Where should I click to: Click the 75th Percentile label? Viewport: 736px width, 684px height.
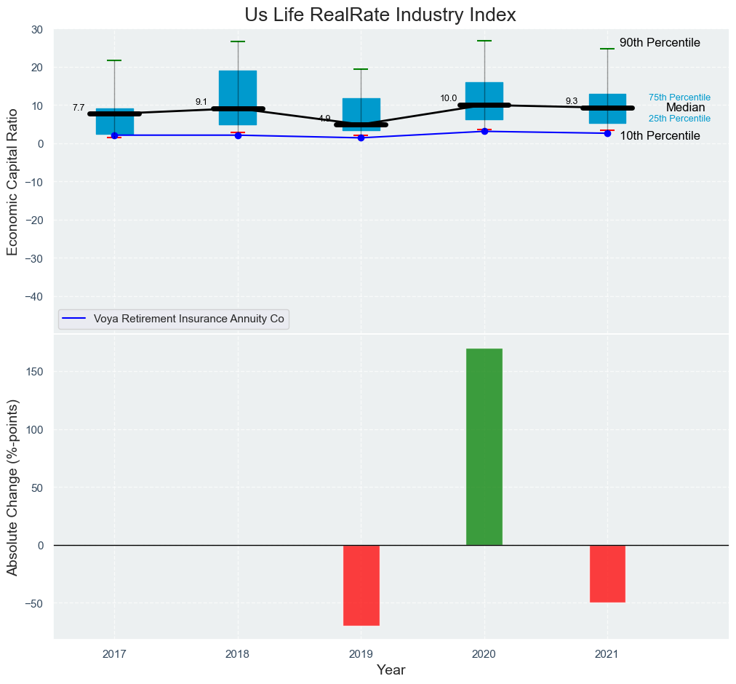point(679,98)
